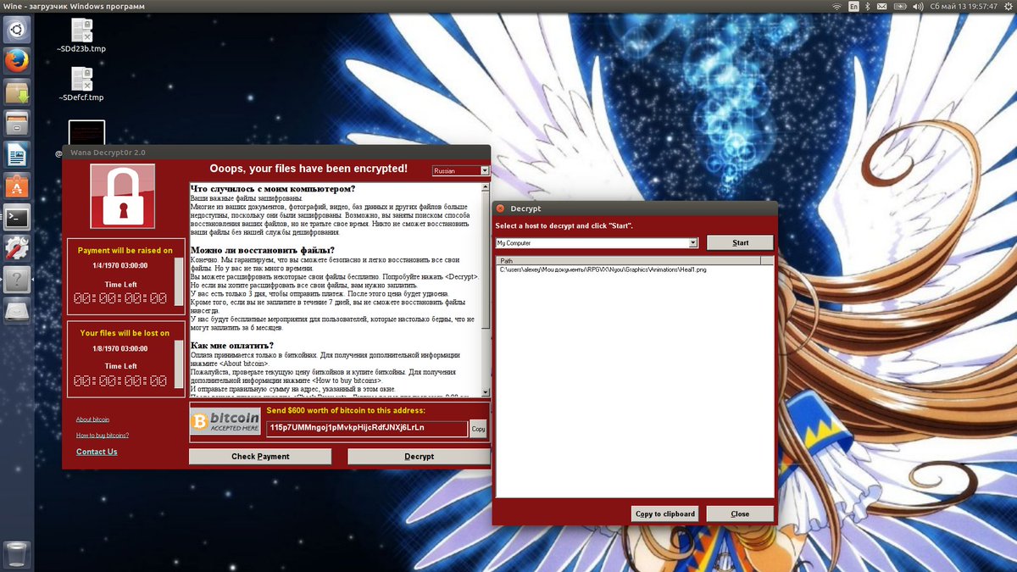Click Start in the Decrypt dialog
This screenshot has width=1017, height=572.
740,242
